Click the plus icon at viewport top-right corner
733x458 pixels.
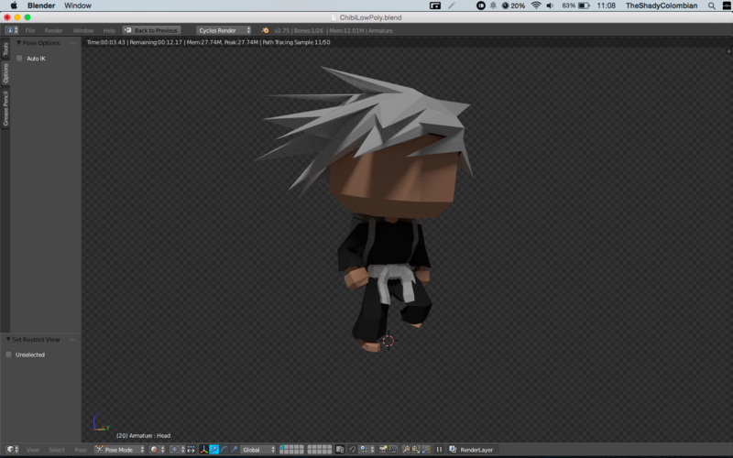(728, 51)
